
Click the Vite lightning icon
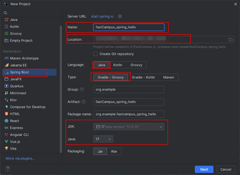coord(6,148)
